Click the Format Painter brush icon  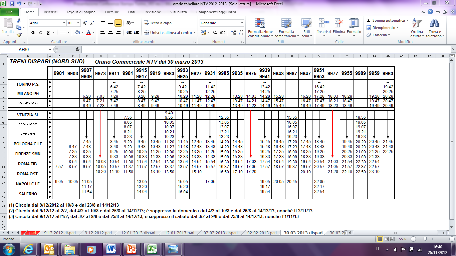(x=19, y=35)
